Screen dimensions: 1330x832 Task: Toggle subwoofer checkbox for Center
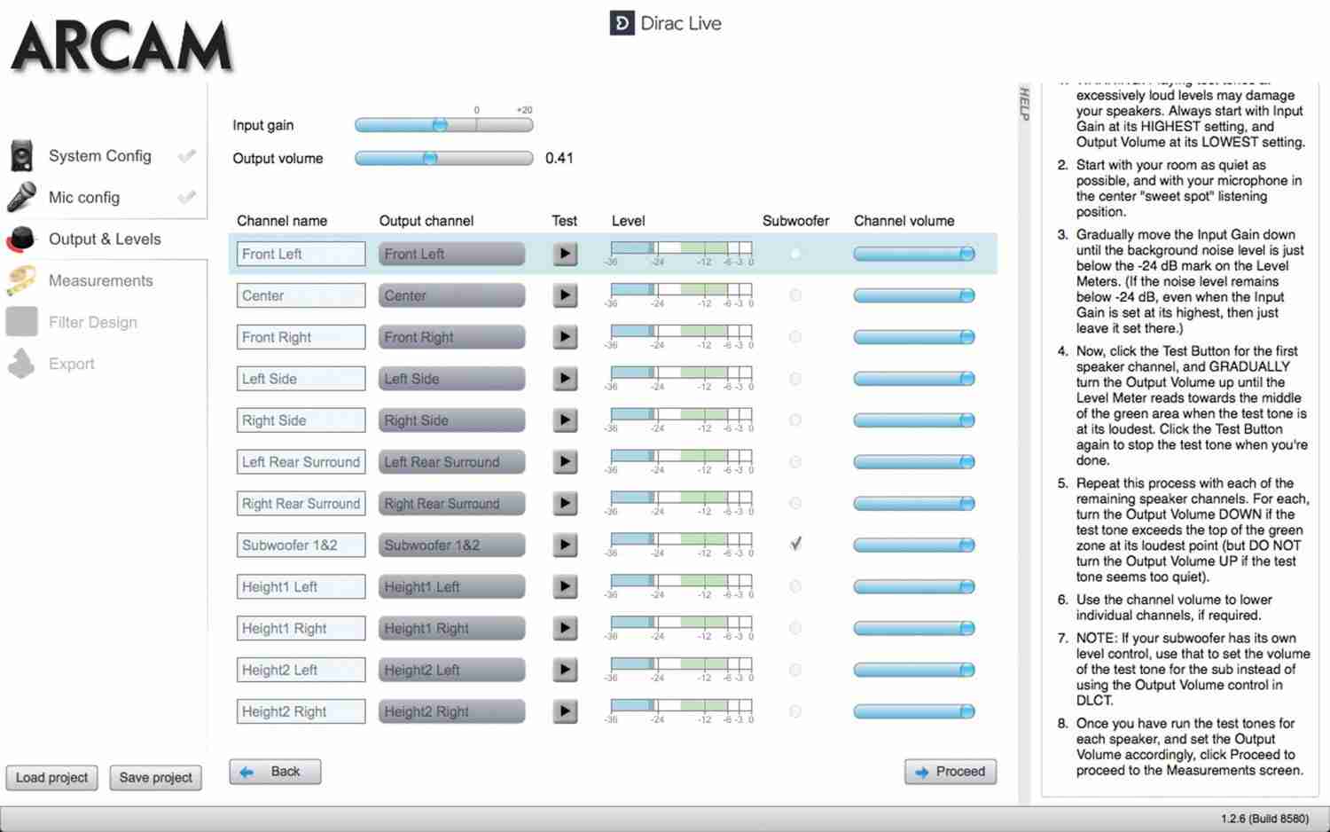795,295
